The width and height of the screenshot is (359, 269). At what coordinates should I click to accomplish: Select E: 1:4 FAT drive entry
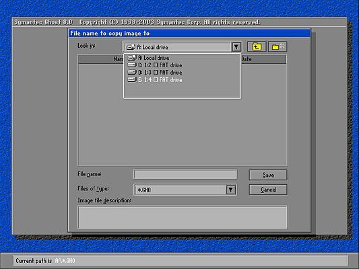pyautogui.click(x=182, y=79)
